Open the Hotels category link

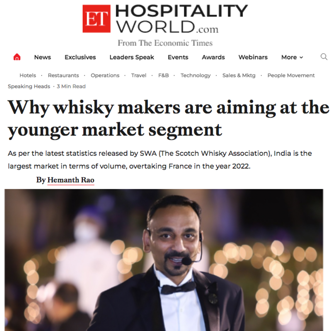tap(28, 75)
